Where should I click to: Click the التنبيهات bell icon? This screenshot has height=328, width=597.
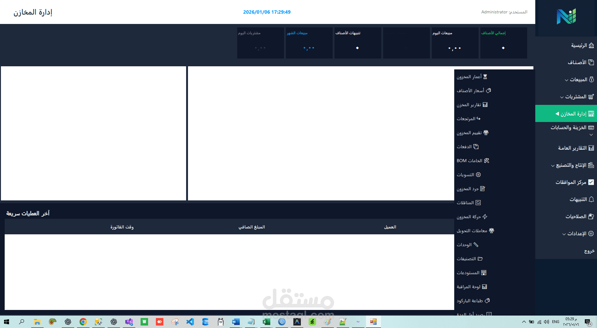[x=591, y=199]
